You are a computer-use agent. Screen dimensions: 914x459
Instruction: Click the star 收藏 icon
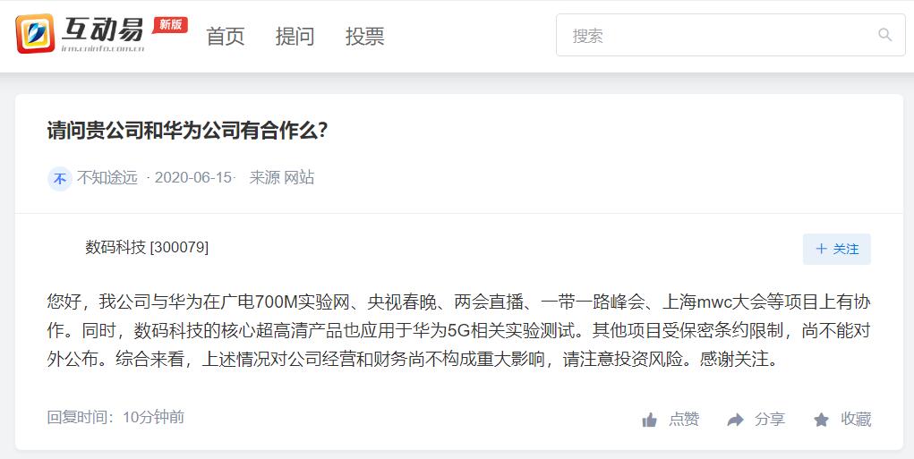821,420
